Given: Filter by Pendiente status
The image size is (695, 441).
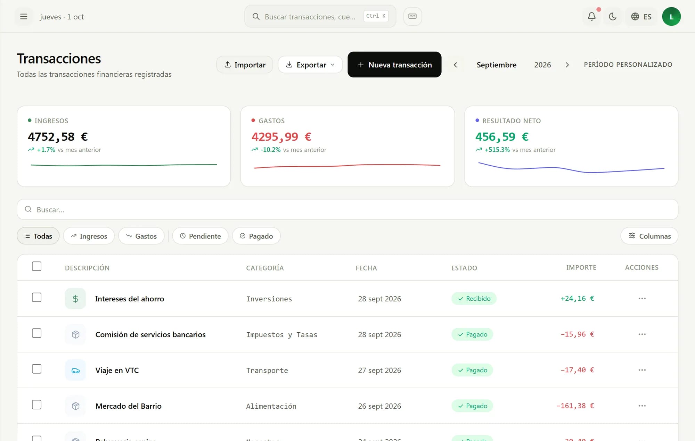Looking at the screenshot, I should (200, 236).
